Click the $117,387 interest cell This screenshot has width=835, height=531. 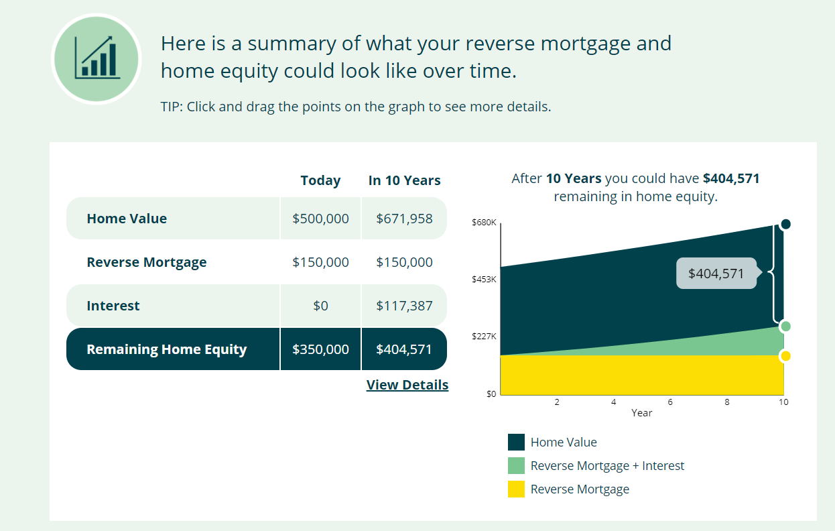coord(404,306)
